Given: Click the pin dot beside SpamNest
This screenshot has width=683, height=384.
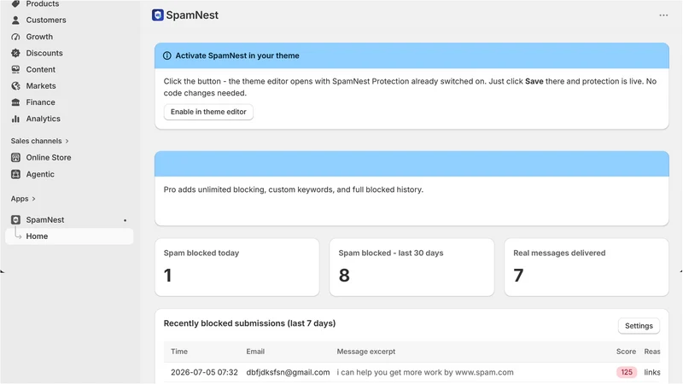Looking at the screenshot, I should 125,220.
